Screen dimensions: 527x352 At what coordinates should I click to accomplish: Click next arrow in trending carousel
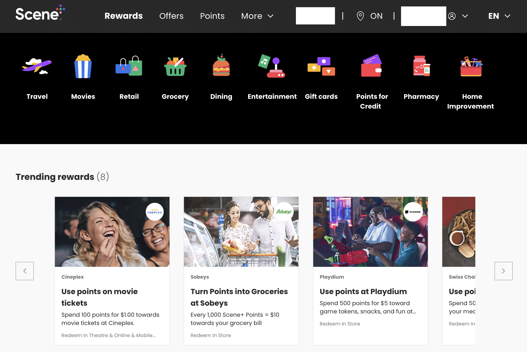click(x=503, y=271)
